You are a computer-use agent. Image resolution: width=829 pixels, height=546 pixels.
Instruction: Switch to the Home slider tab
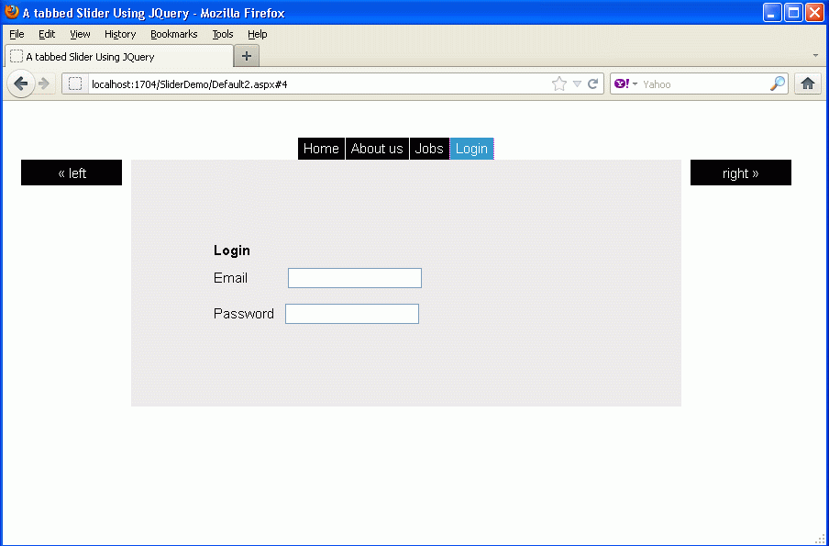pyautogui.click(x=321, y=149)
